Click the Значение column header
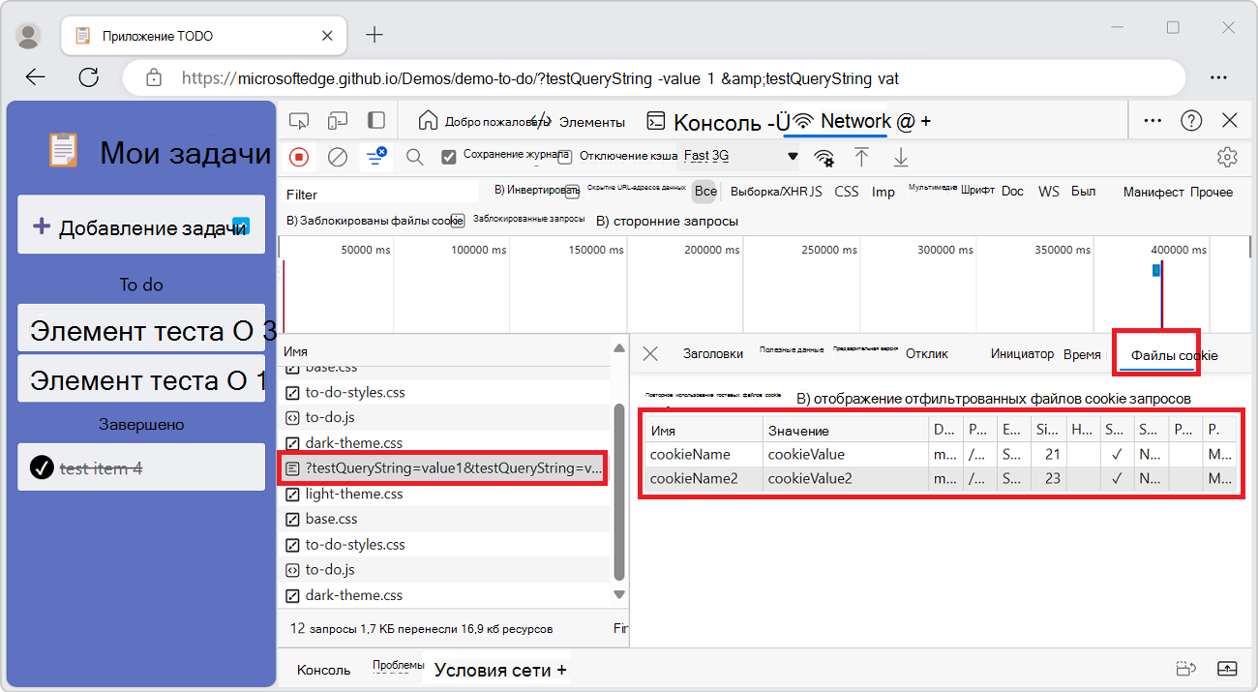The image size is (1258, 692). 845,431
